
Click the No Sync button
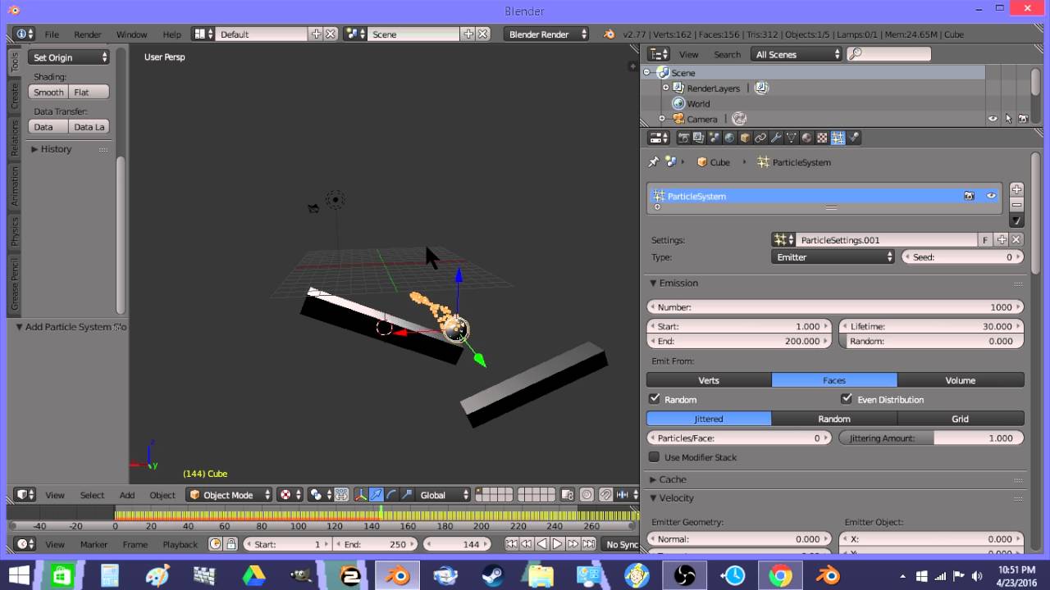click(622, 544)
